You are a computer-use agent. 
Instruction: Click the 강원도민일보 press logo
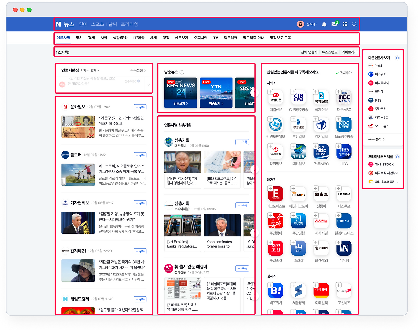[276, 125]
